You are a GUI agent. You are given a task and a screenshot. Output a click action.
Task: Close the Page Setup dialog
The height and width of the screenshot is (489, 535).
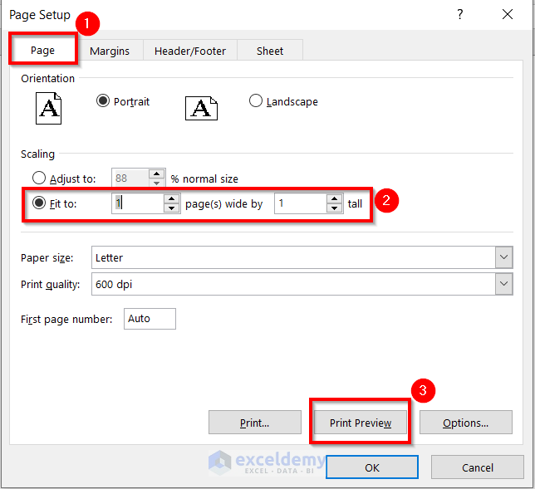[508, 14]
